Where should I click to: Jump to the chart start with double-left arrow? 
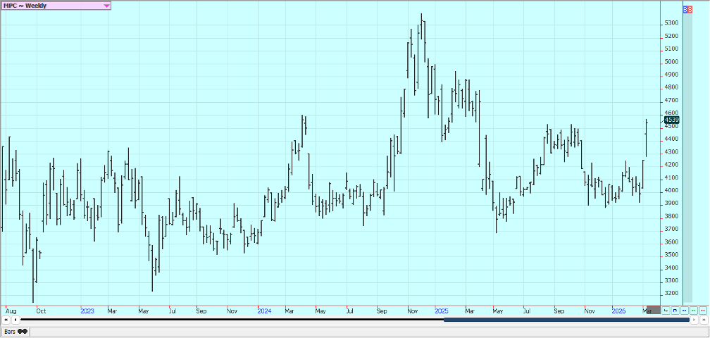click(x=6, y=320)
